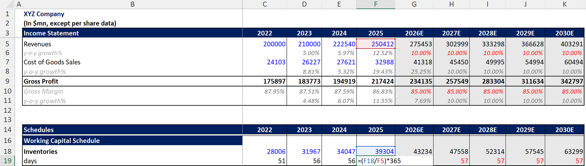Select the 2028E Inventories value 52314
The height and width of the screenshot is (166, 586).
pyautogui.click(x=488, y=151)
